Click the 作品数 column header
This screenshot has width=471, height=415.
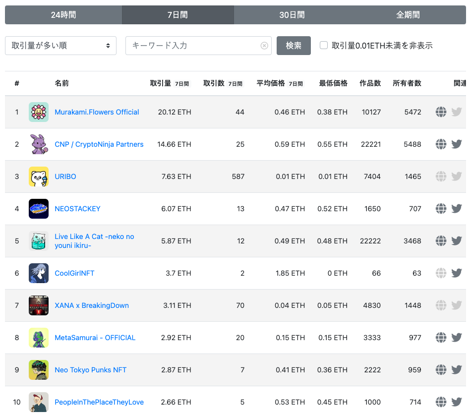370,83
